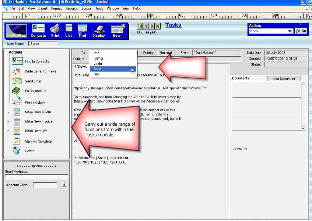Click the "Hi Steve," greeting text

point(80,66)
